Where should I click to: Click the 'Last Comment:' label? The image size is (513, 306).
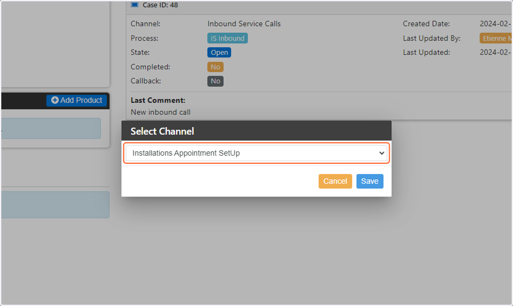(158, 100)
